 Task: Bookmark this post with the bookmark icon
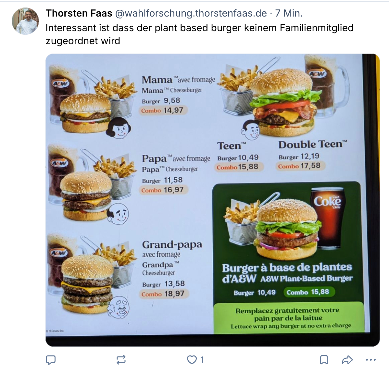point(324,360)
